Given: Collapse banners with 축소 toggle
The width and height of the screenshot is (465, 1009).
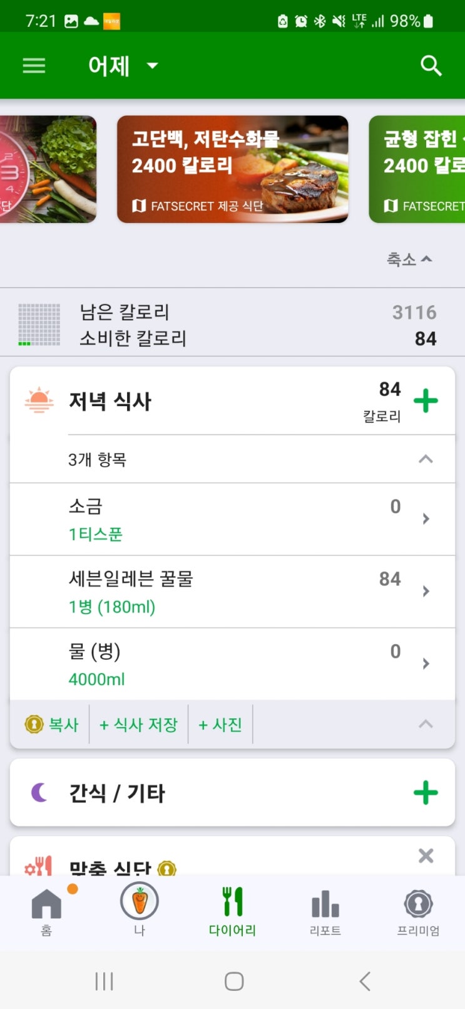Looking at the screenshot, I should pos(409,259).
